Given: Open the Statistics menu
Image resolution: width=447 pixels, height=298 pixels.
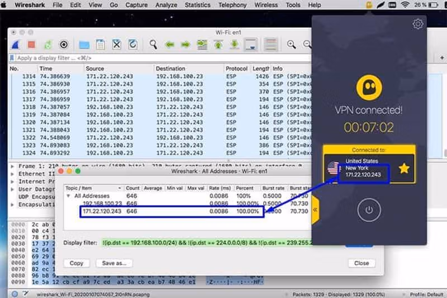Looking at the screenshot, I should (198, 5).
